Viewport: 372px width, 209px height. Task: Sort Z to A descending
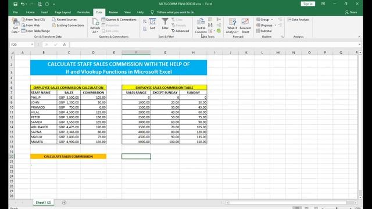pos(145,29)
